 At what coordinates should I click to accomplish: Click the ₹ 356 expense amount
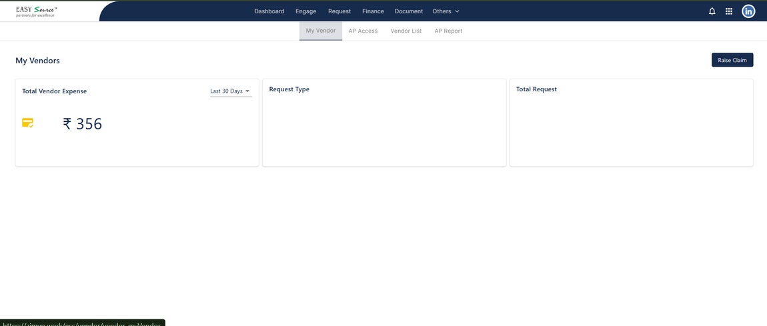83,124
